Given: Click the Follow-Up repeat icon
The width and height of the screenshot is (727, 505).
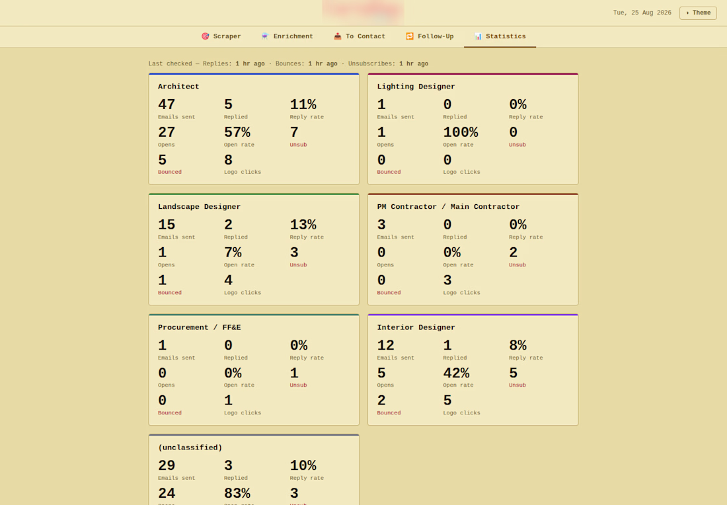Looking at the screenshot, I should point(409,36).
